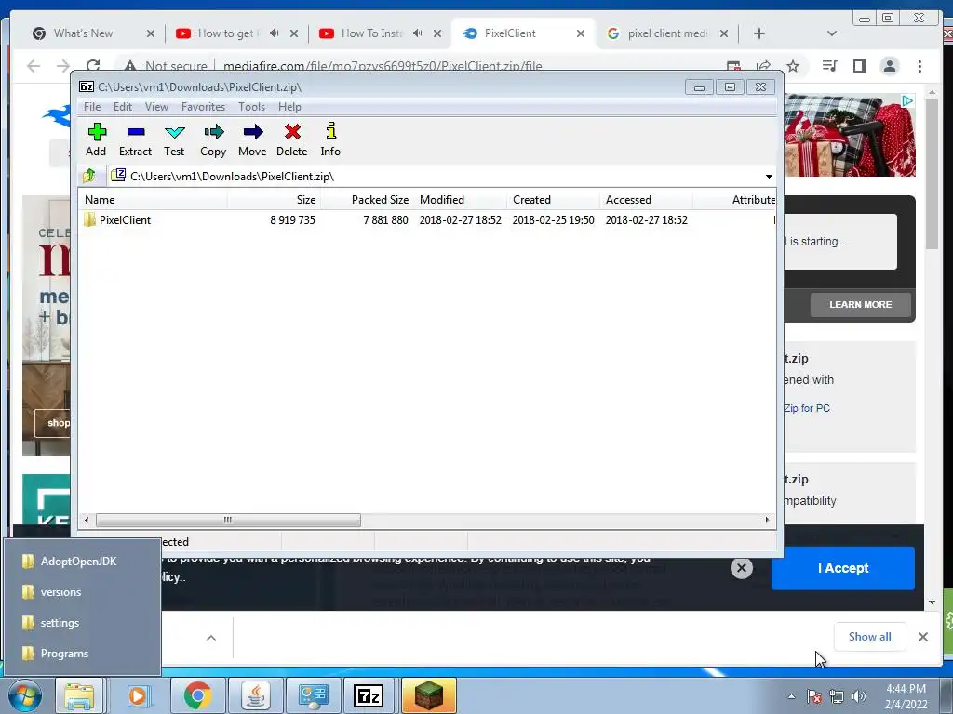
Task: Sort list by Modified column header
Action: coord(460,200)
